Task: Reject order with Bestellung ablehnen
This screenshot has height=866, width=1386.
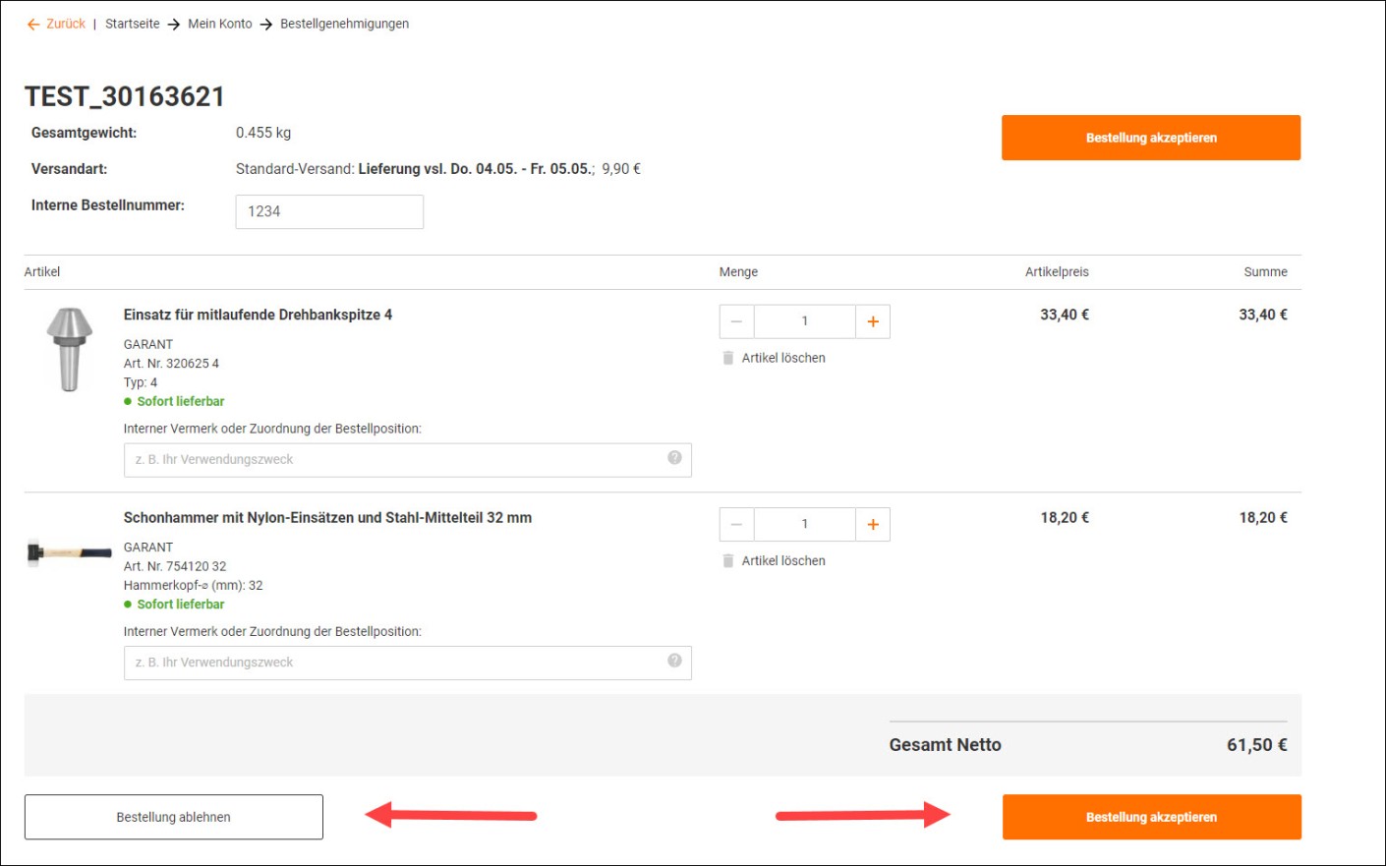Action: pos(174,817)
